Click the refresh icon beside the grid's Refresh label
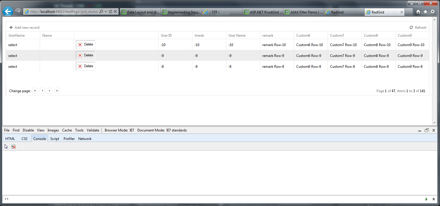Screen dimensions: 440x206 pos(411,27)
